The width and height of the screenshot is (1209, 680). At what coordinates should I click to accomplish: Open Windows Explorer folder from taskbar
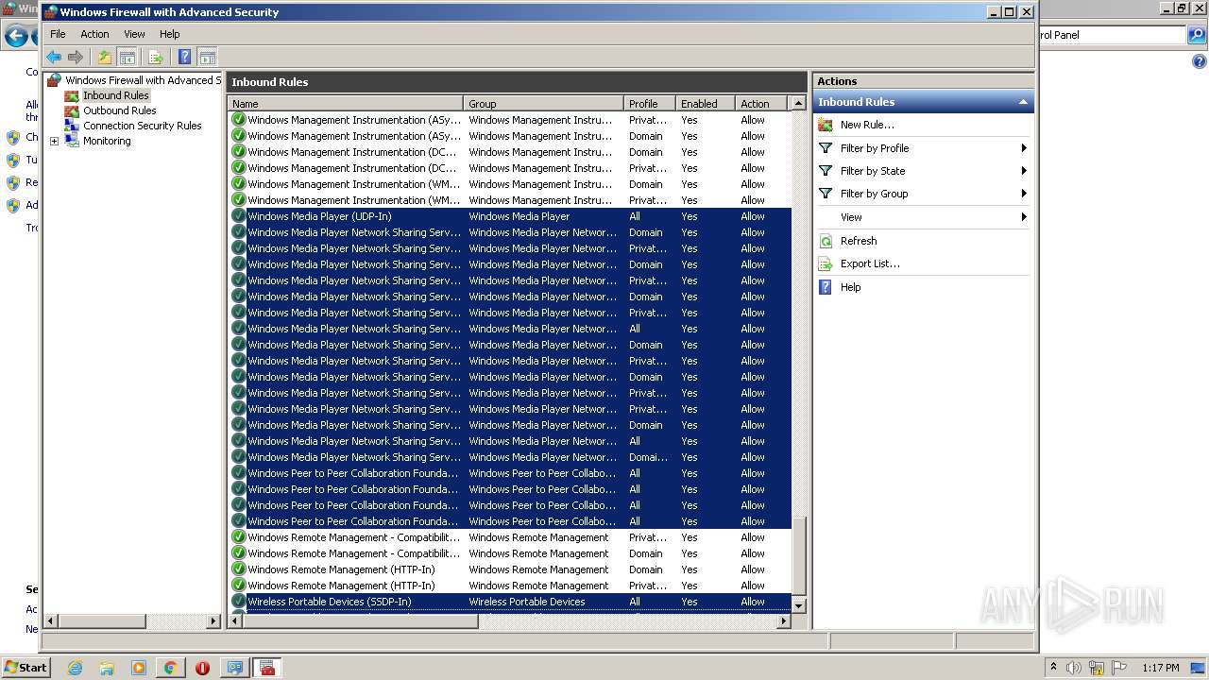click(107, 668)
